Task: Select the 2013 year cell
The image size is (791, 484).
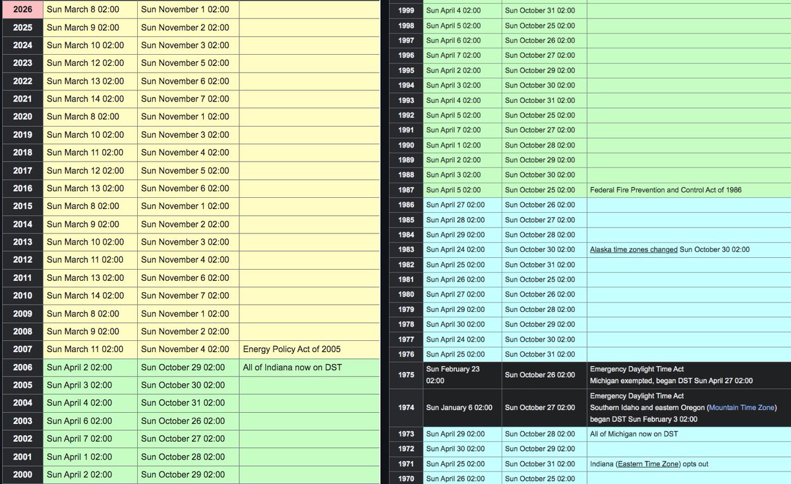Action: click(x=22, y=242)
